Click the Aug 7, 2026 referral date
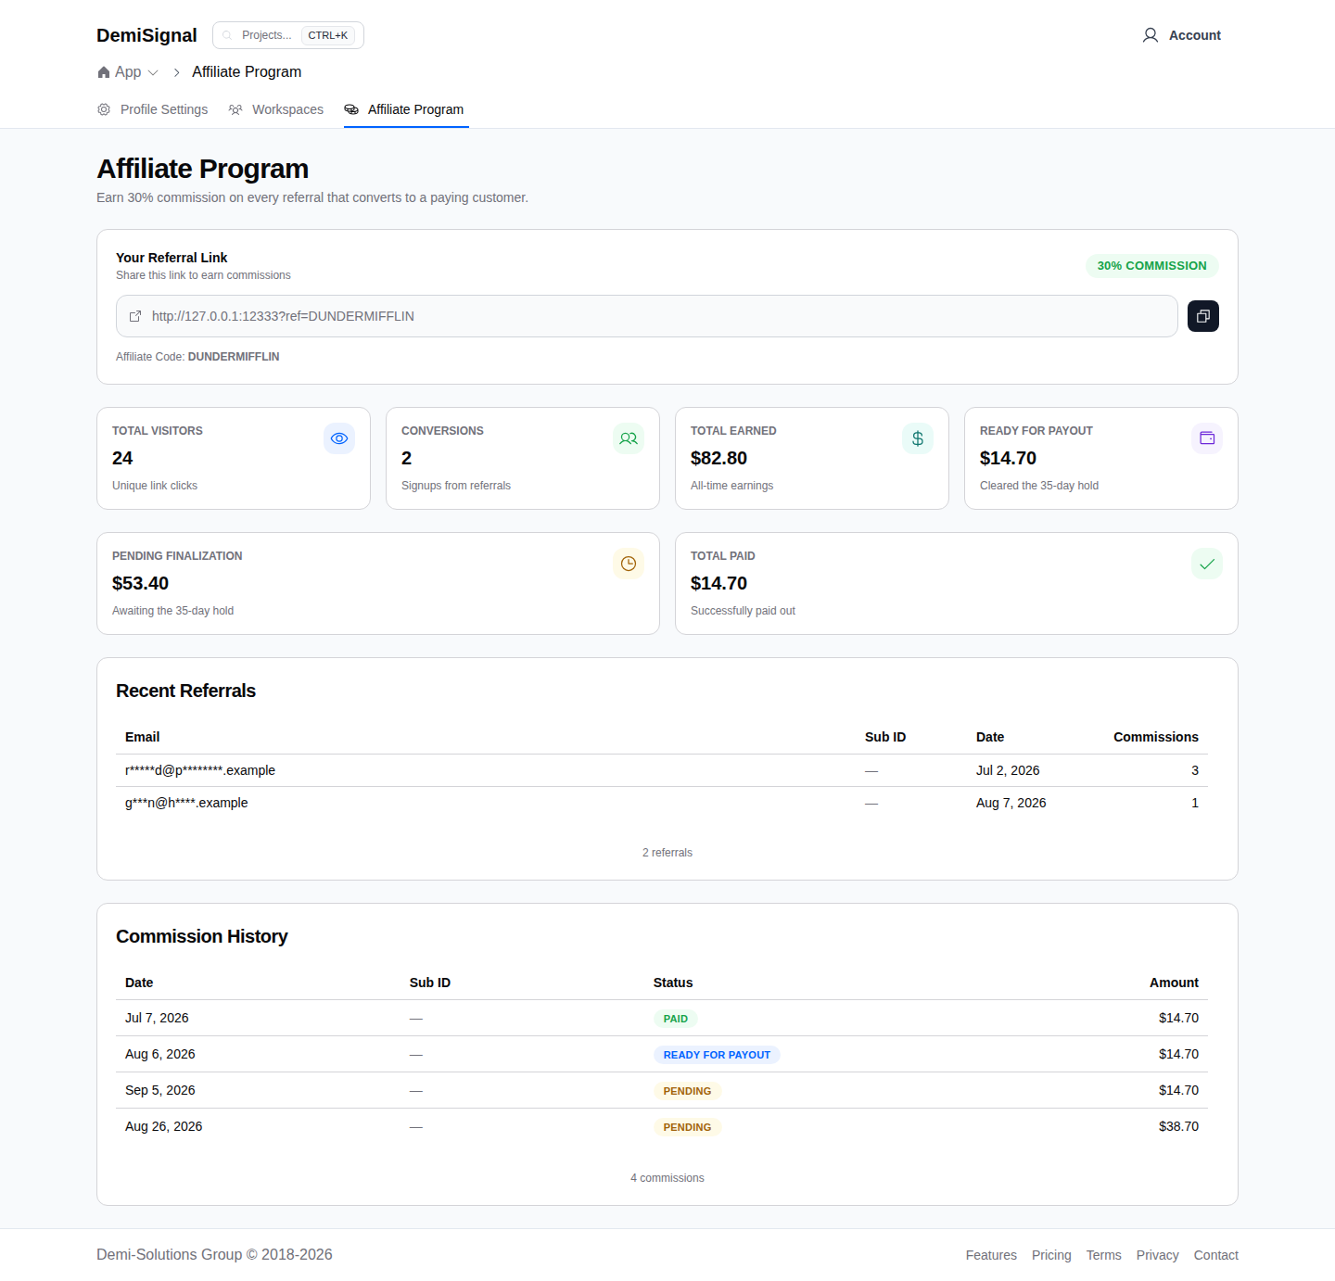The image size is (1335, 1281). click(1011, 803)
